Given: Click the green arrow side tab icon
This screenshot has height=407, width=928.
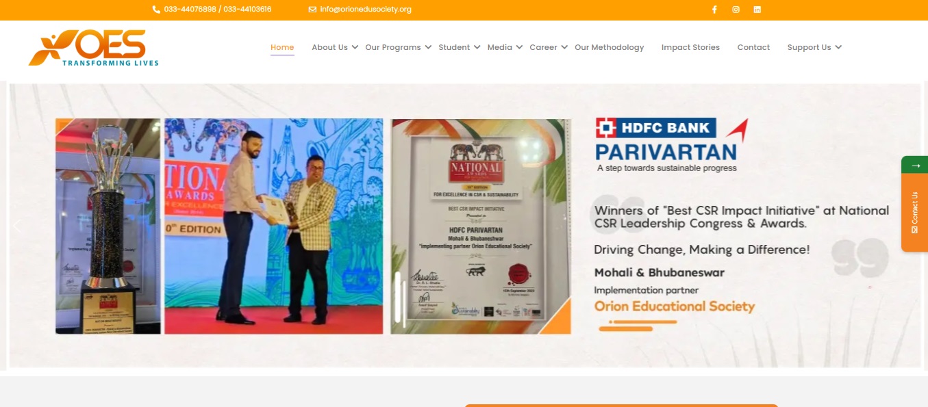Looking at the screenshot, I should point(915,165).
